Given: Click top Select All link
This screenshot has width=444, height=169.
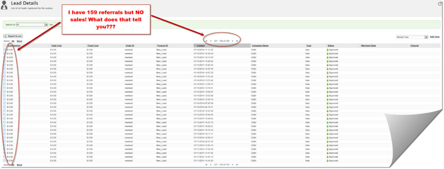Looking at the screenshot, I should tap(13, 41).
